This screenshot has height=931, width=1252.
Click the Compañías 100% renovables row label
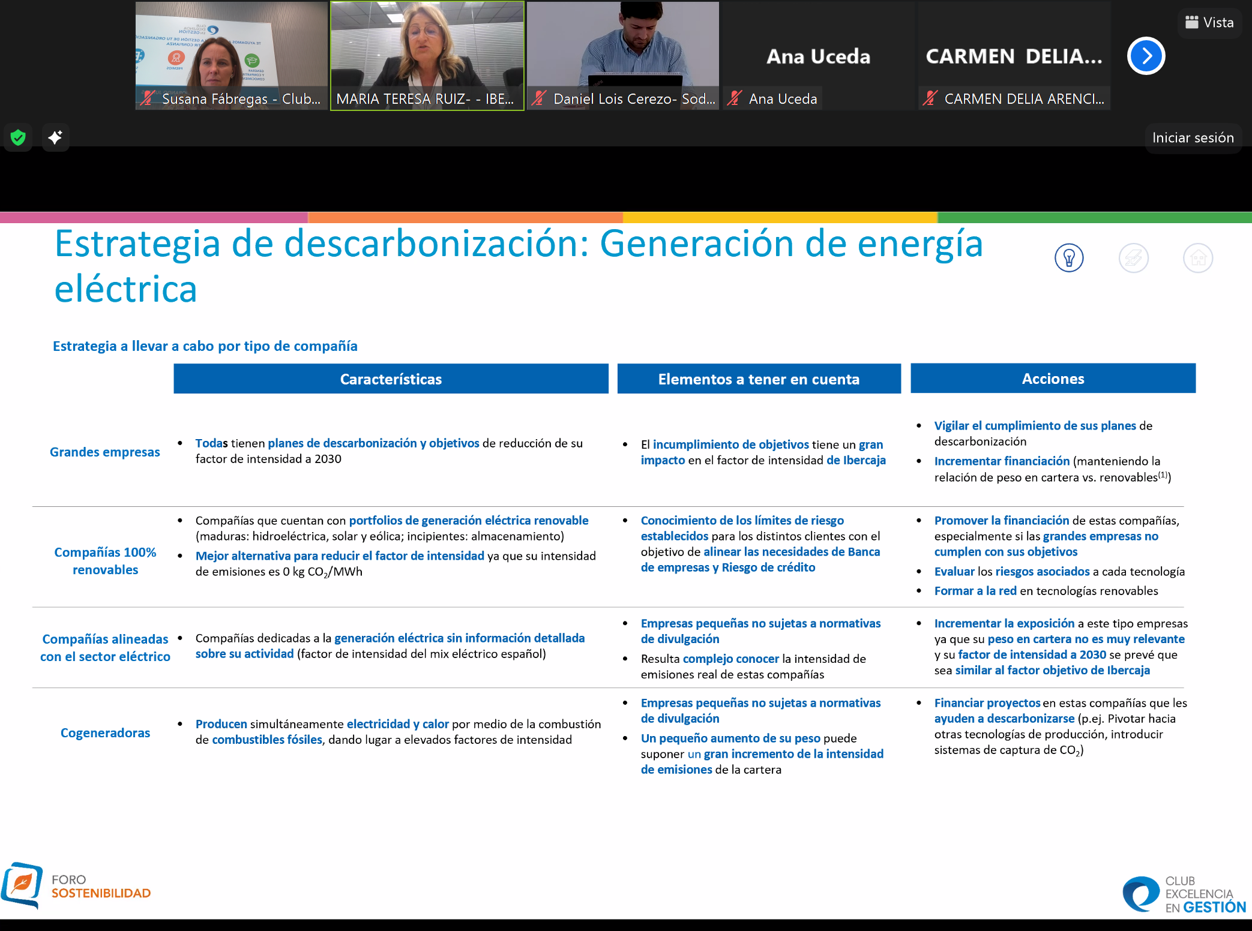click(x=105, y=561)
